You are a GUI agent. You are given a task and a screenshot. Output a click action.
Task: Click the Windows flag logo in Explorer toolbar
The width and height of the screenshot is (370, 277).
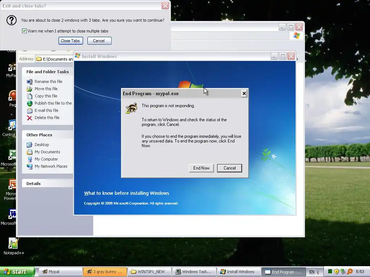pos(297,36)
